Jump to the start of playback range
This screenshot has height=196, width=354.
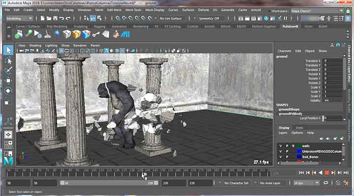coord(301,172)
